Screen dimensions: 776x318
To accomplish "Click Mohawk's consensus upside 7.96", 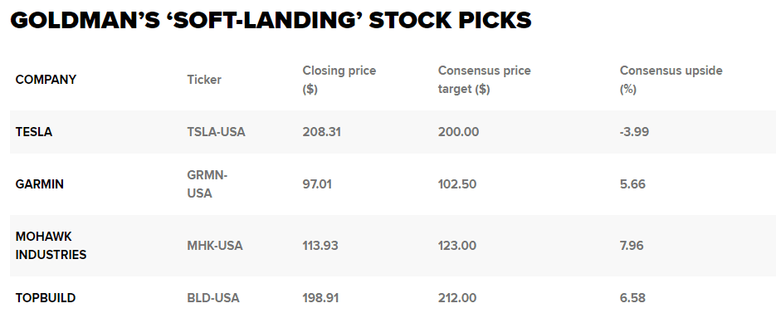I will click(x=632, y=246).
